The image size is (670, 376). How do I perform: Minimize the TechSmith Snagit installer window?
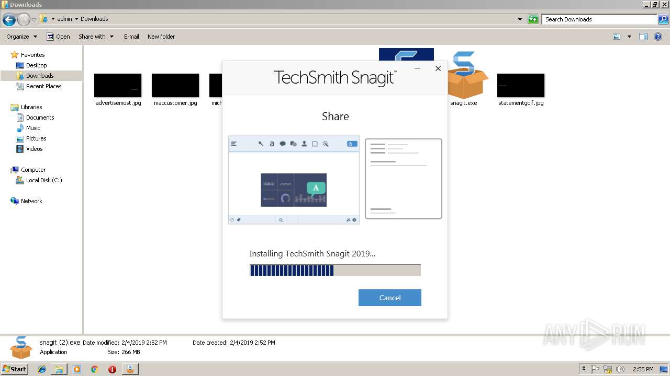click(417, 68)
